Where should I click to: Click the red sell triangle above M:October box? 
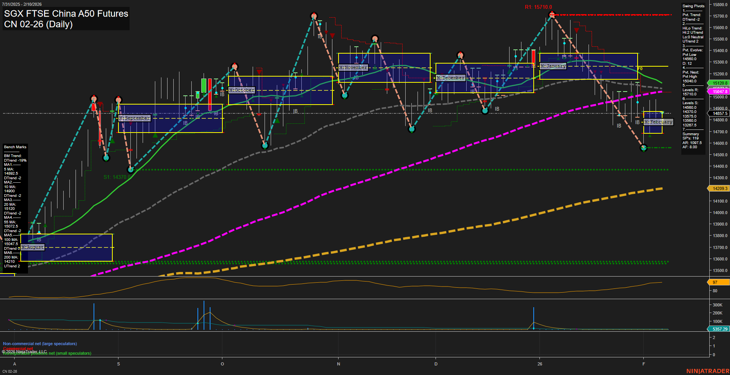[x=260, y=72]
